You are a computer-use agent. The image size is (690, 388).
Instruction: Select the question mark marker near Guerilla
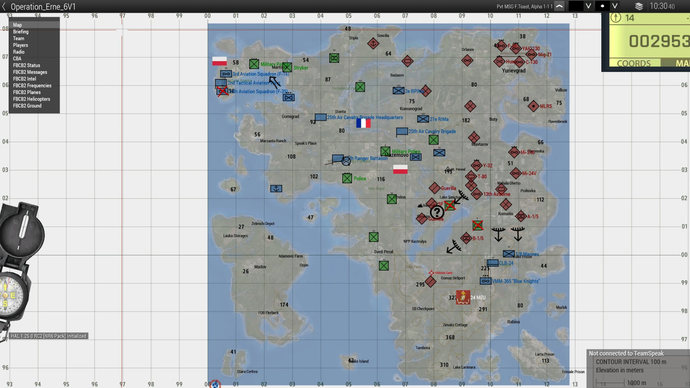tap(437, 213)
